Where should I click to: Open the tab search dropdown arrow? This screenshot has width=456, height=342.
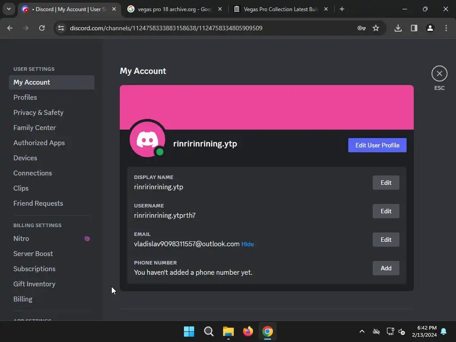tap(9, 9)
